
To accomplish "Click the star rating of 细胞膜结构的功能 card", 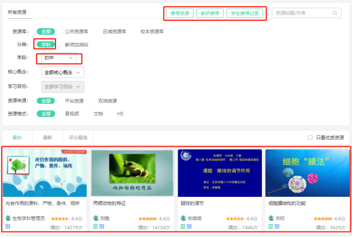I will [323, 219].
